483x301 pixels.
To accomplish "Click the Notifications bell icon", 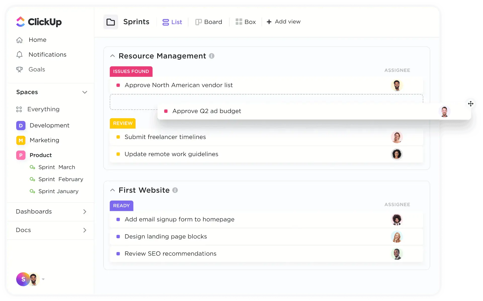I will pos(20,54).
